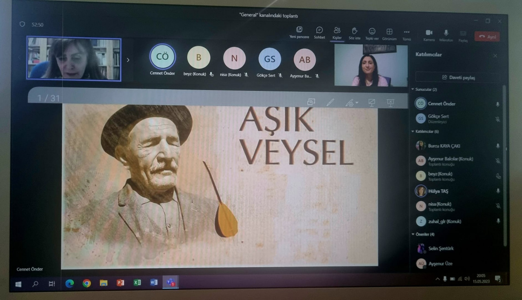Click the AB avatar of Ayşenur Ba...
The height and width of the screenshot is (300, 522).
304,60
